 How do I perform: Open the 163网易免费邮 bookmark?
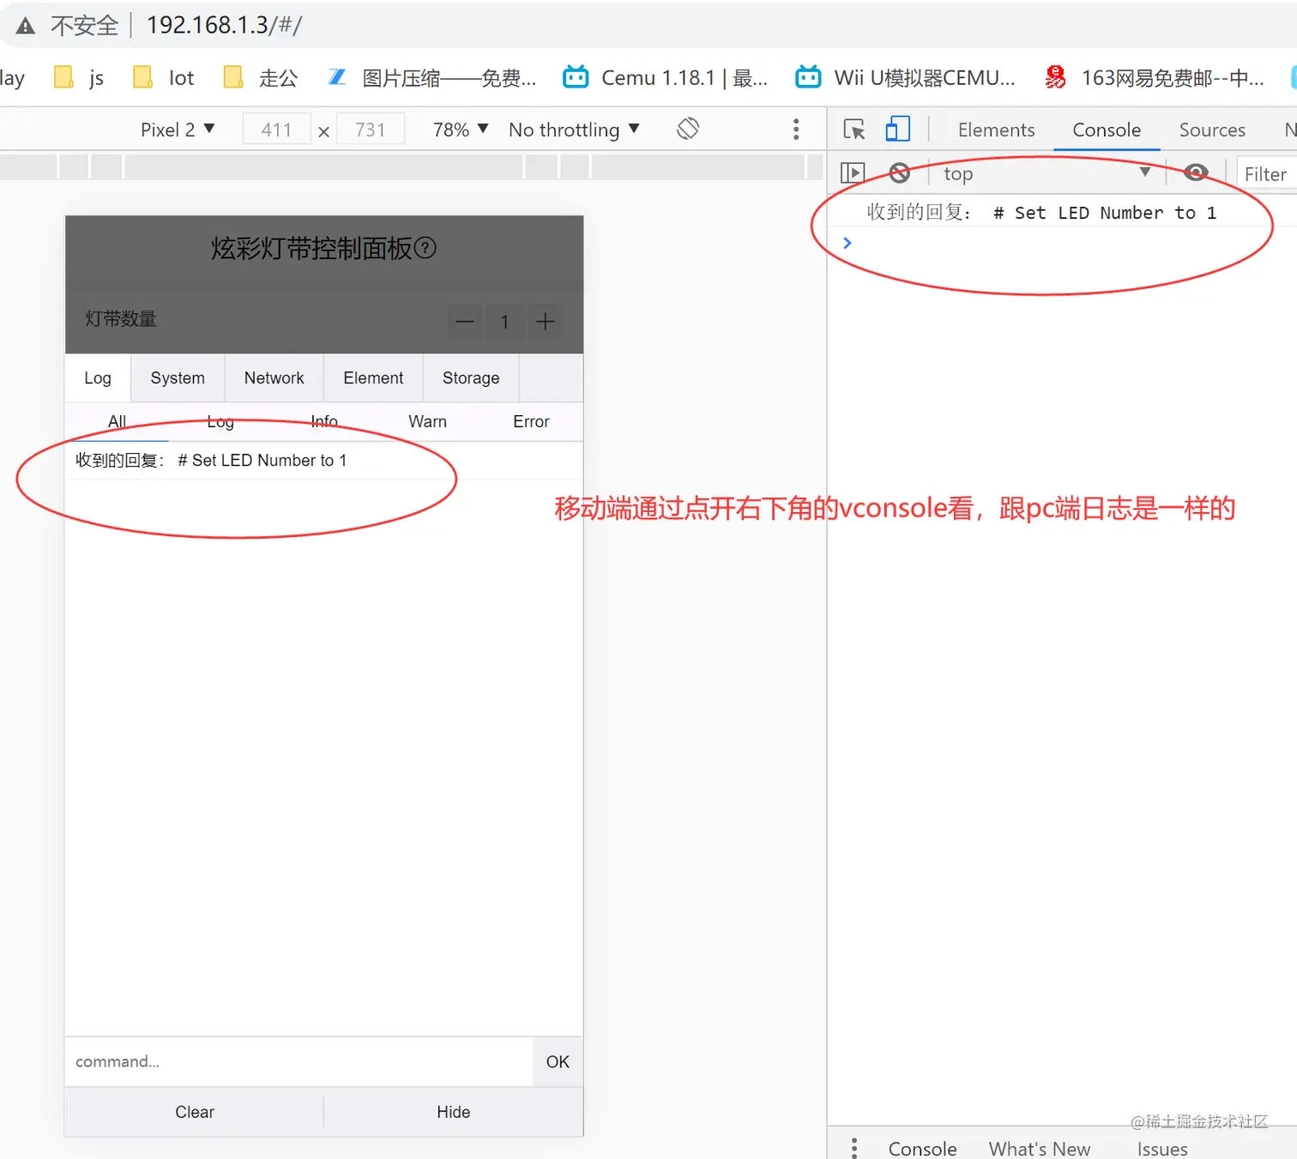[1154, 78]
